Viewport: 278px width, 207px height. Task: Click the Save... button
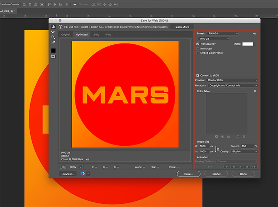(x=188, y=174)
